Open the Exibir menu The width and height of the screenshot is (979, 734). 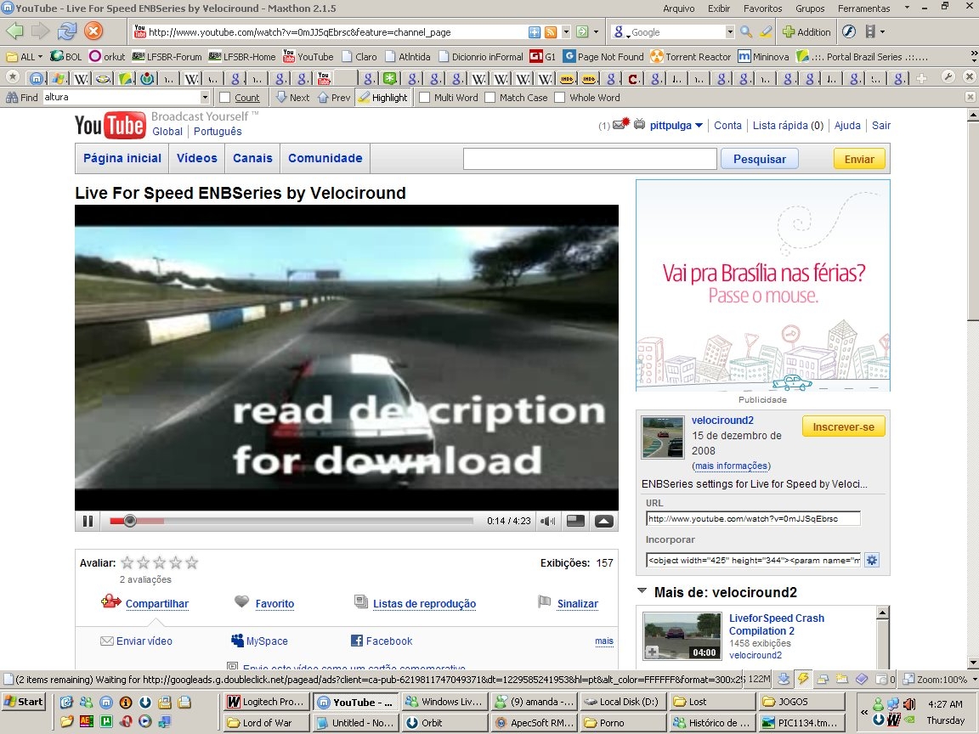pos(719,8)
